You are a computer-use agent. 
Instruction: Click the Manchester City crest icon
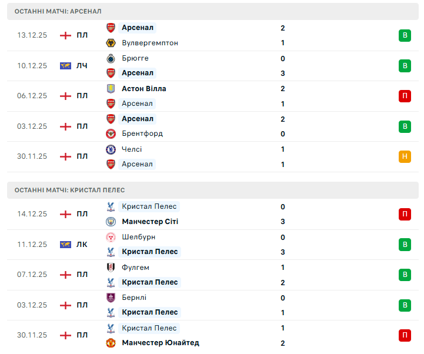coord(111,222)
